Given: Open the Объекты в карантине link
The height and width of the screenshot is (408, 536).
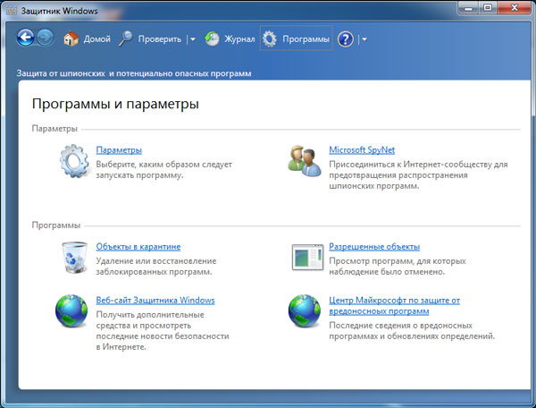Looking at the screenshot, I should pyautogui.click(x=138, y=246).
